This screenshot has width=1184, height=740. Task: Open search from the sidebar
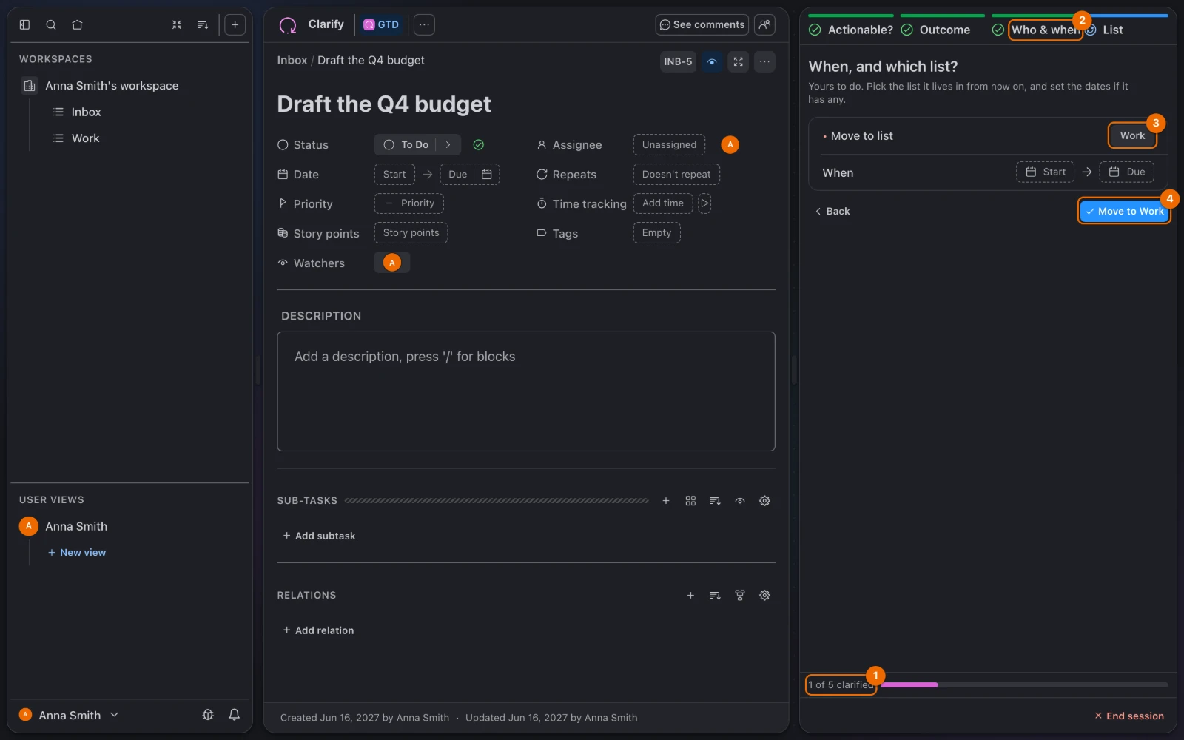tap(51, 24)
